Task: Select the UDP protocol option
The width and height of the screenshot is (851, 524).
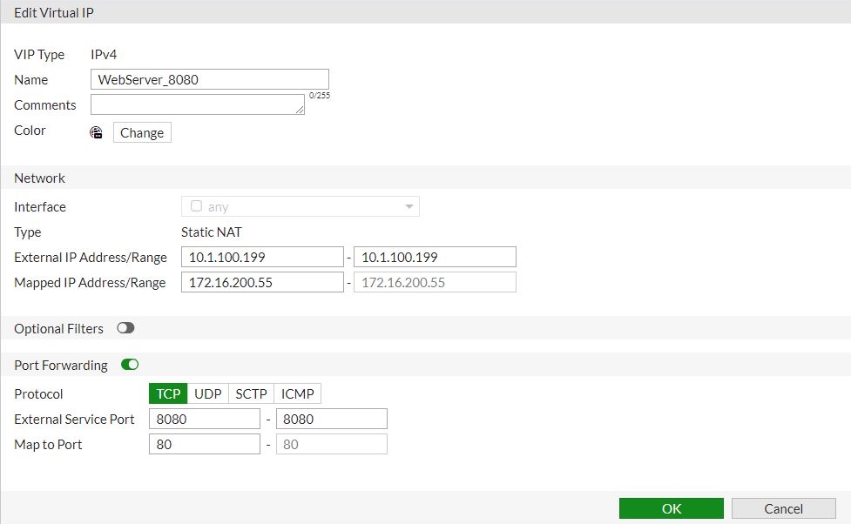Action: (x=207, y=393)
